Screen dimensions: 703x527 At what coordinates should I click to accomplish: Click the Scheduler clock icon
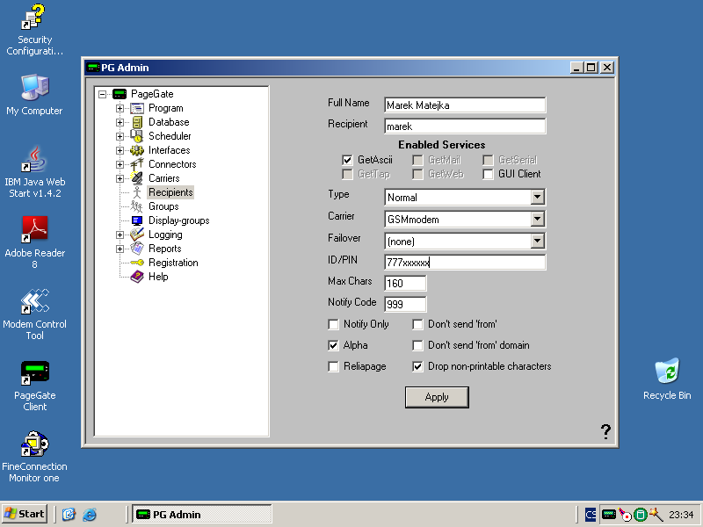[x=137, y=136]
